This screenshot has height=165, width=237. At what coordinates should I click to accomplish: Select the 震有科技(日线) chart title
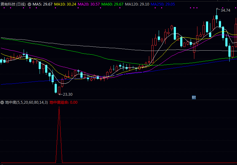[13, 4]
